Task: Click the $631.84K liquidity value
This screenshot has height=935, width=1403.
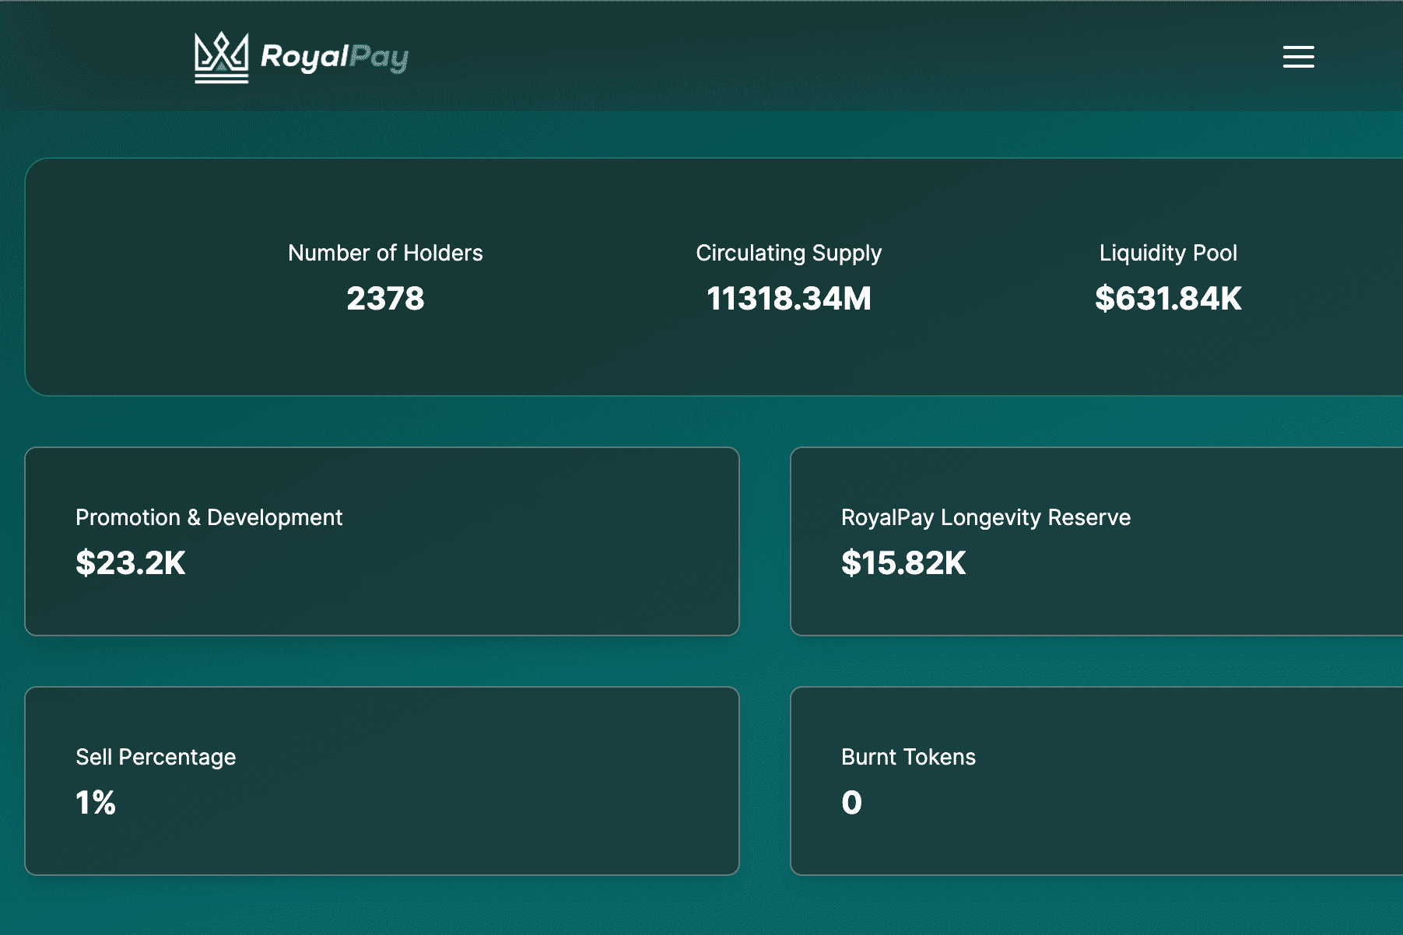Action: point(1167,299)
